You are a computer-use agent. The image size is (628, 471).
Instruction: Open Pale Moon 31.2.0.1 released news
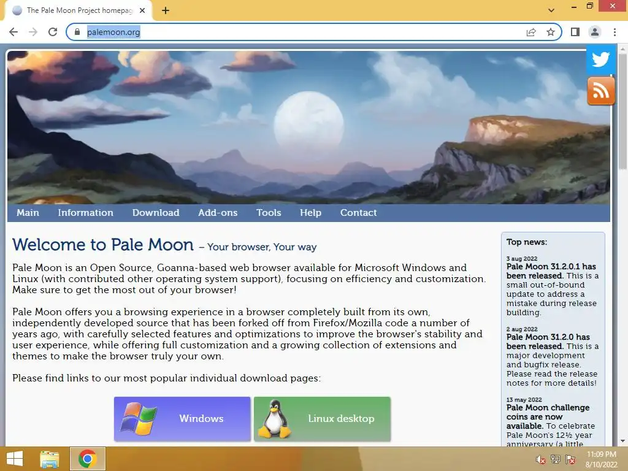click(551, 271)
